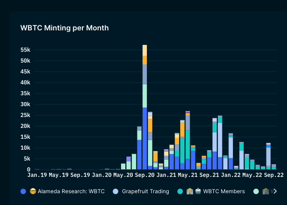
Task: Click the partially hidden bank emoji in legend
Action: [x=266, y=191]
